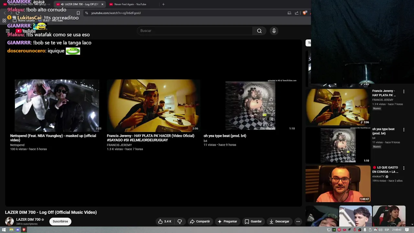Click the Buscar search field
The height and width of the screenshot is (233, 414).
point(195,31)
